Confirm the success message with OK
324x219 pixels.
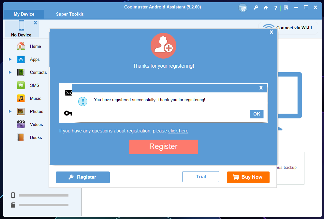(x=257, y=114)
